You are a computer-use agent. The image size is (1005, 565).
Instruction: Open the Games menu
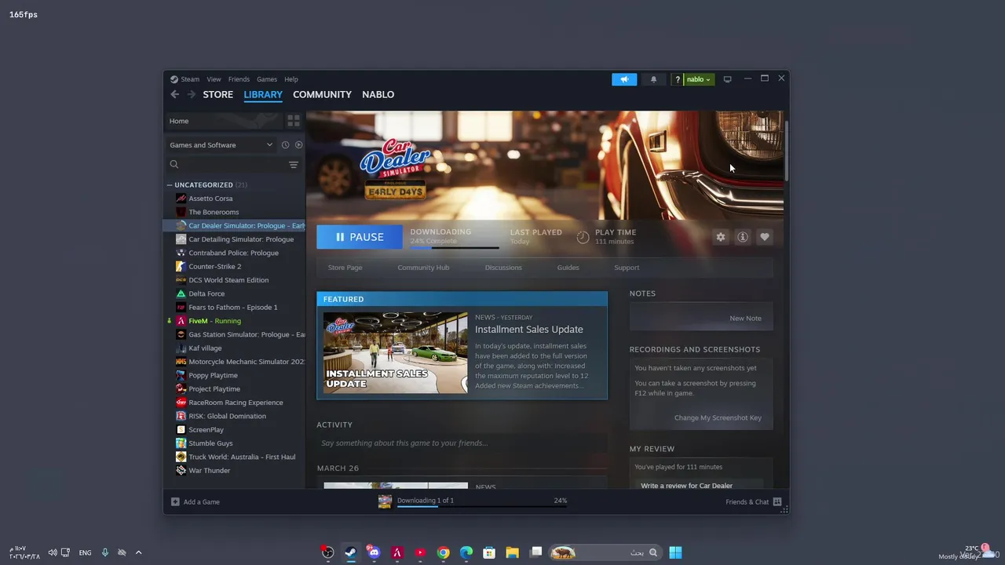[x=267, y=79]
